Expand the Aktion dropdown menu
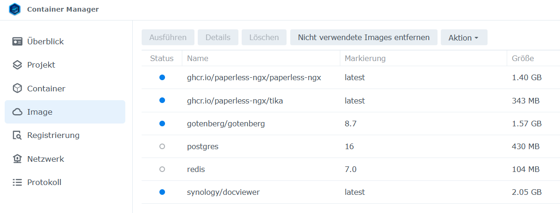Screen dimensions: 560x213 pyautogui.click(x=463, y=38)
